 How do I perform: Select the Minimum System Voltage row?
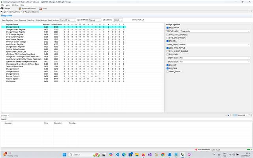coord(64,42)
